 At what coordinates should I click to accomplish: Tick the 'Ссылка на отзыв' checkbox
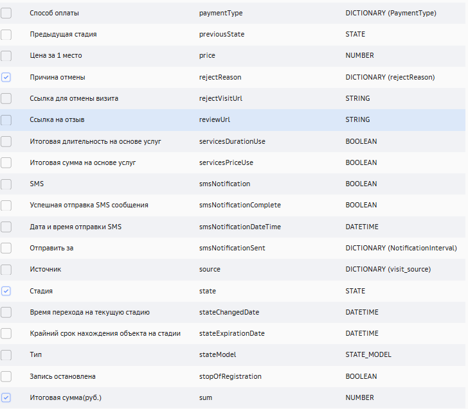(x=6, y=120)
